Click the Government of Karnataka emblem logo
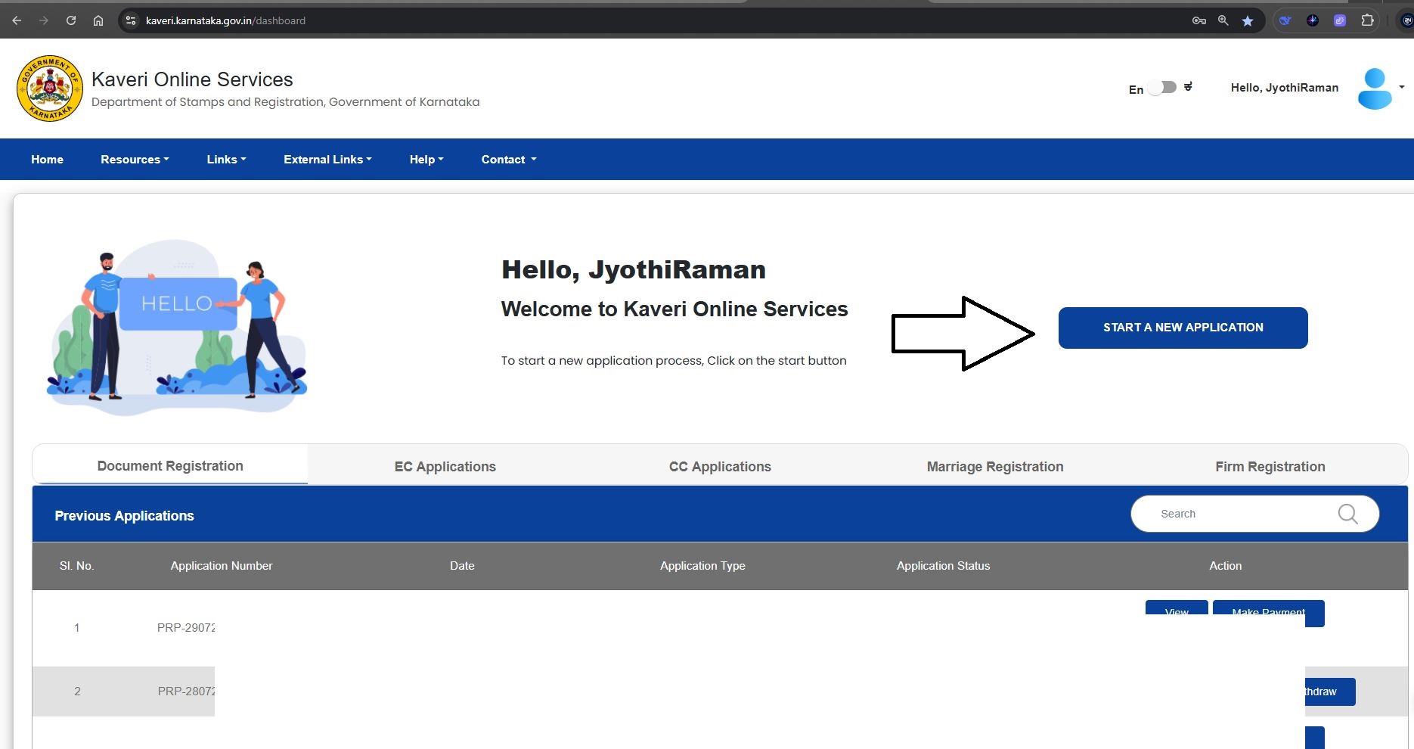The width and height of the screenshot is (1414, 749). (x=50, y=89)
